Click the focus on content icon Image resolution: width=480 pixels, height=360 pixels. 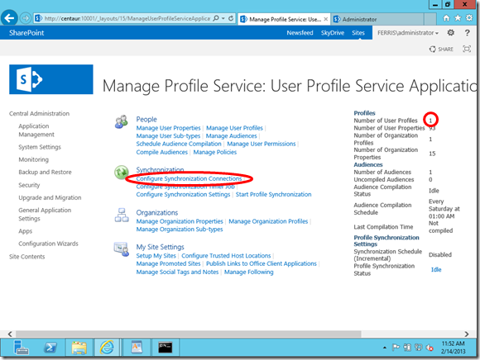coord(467,49)
